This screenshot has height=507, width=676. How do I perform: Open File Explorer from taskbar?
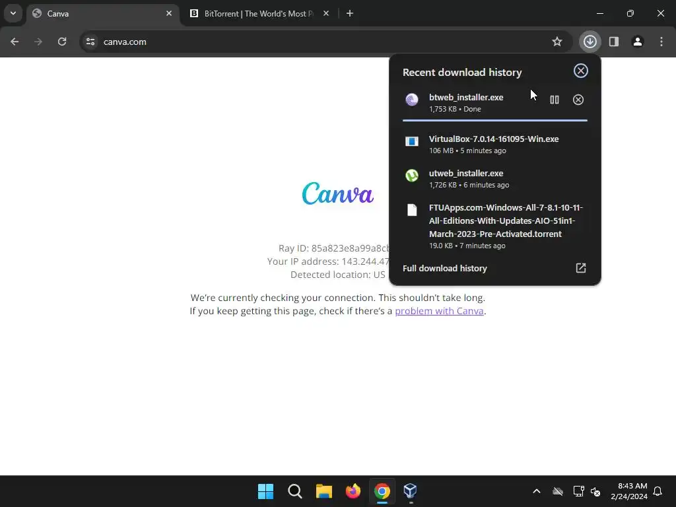(323, 491)
